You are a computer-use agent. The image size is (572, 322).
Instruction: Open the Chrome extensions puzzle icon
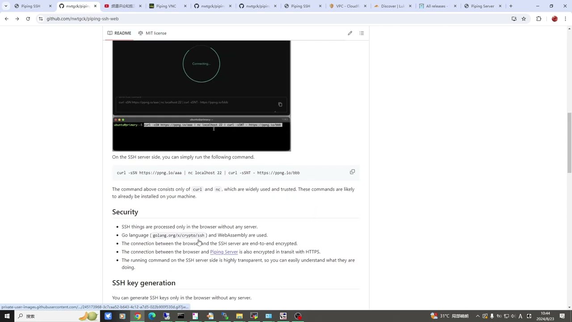click(538, 19)
